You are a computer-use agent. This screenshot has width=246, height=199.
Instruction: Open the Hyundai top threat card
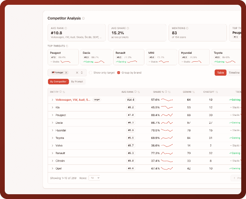pos(194,57)
